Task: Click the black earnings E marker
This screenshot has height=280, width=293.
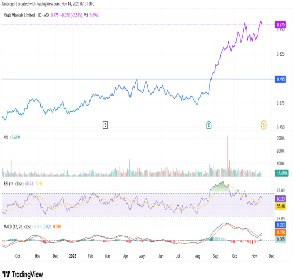Action: [105, 125]
